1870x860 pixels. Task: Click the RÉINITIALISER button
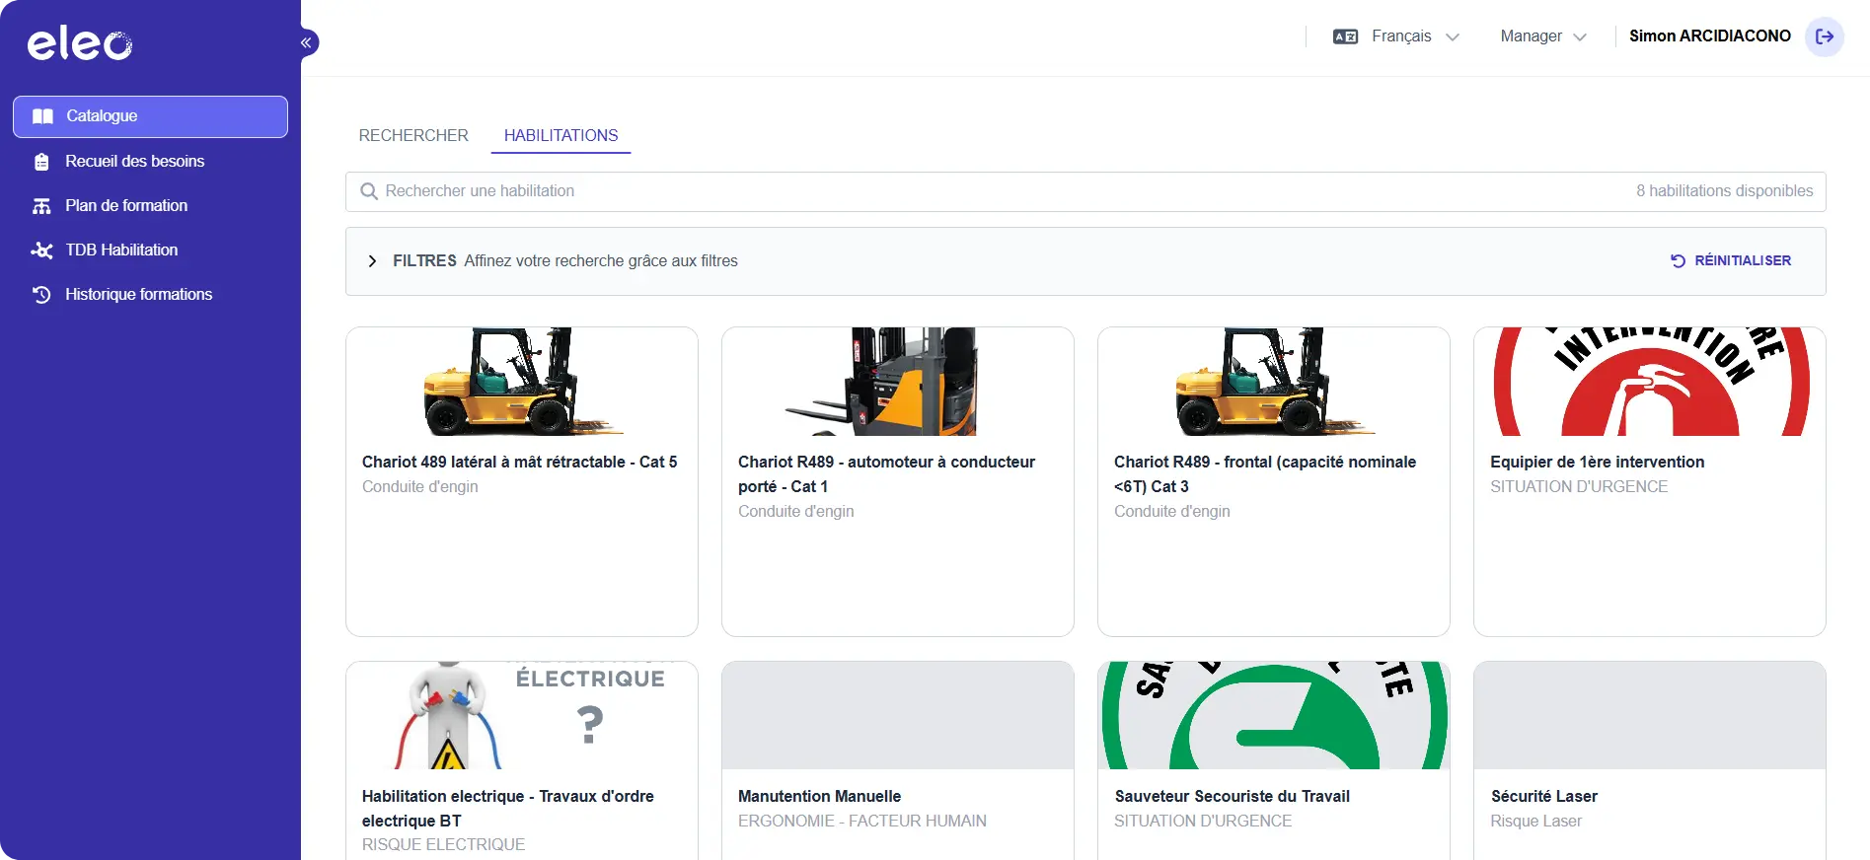click(x=1731, y=261)
